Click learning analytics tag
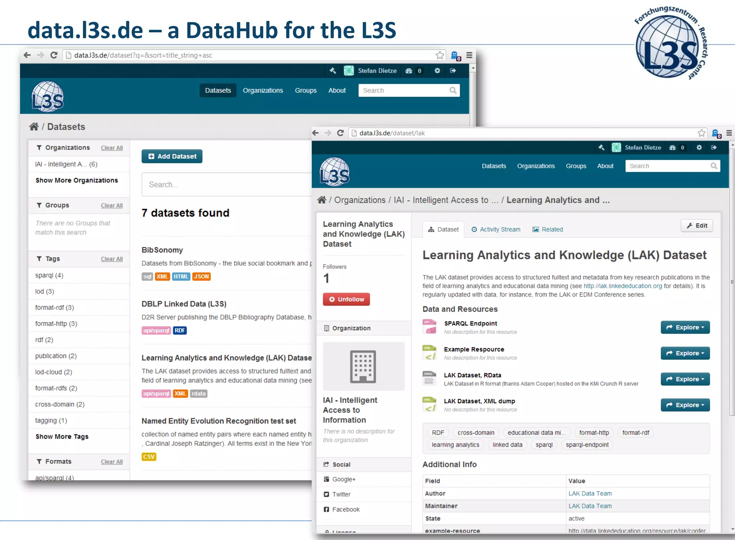 tap(455, 444)
